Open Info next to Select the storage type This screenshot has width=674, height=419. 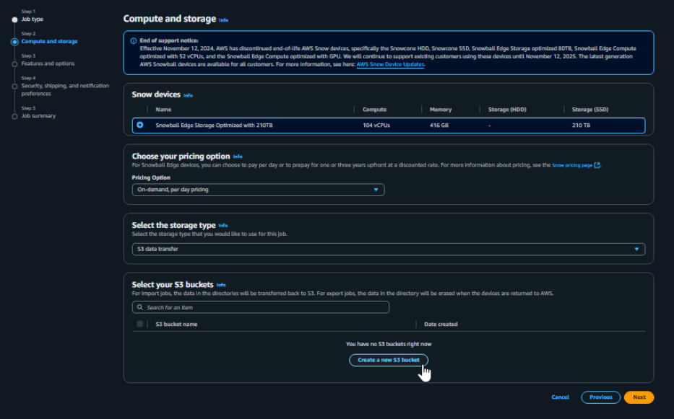point(223,226)
